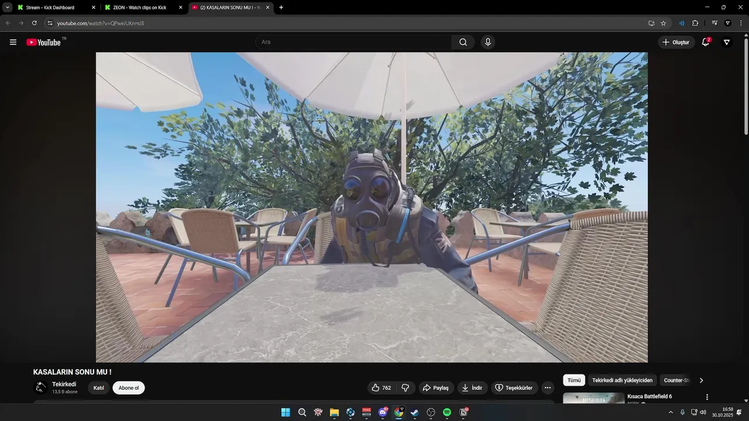Click the Oluştur create button
Screen dimensions: 749x421
pos(676,42)
